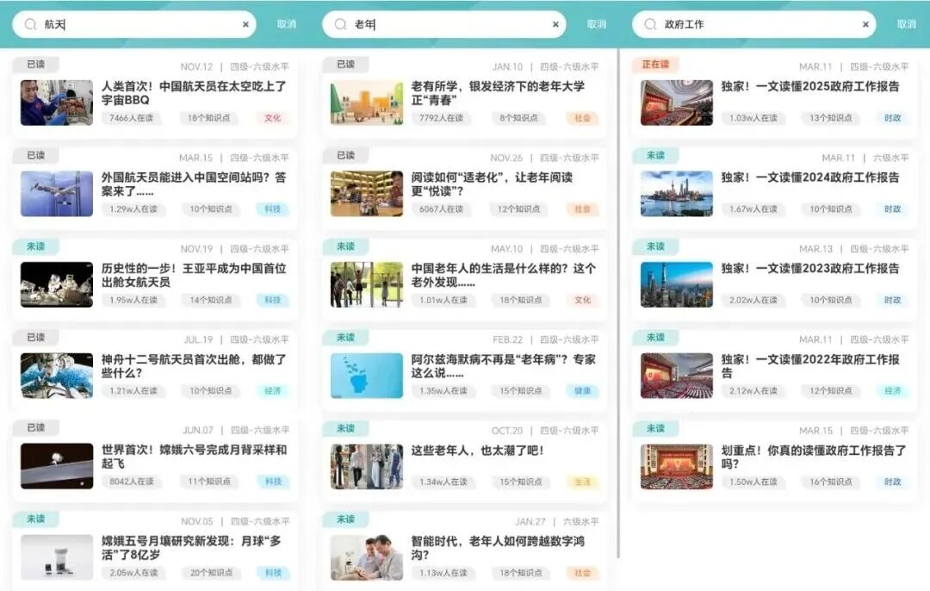
Task: Open article 划重点！你真的读懂政府工作报告了吗
Action: coord(814,457)
